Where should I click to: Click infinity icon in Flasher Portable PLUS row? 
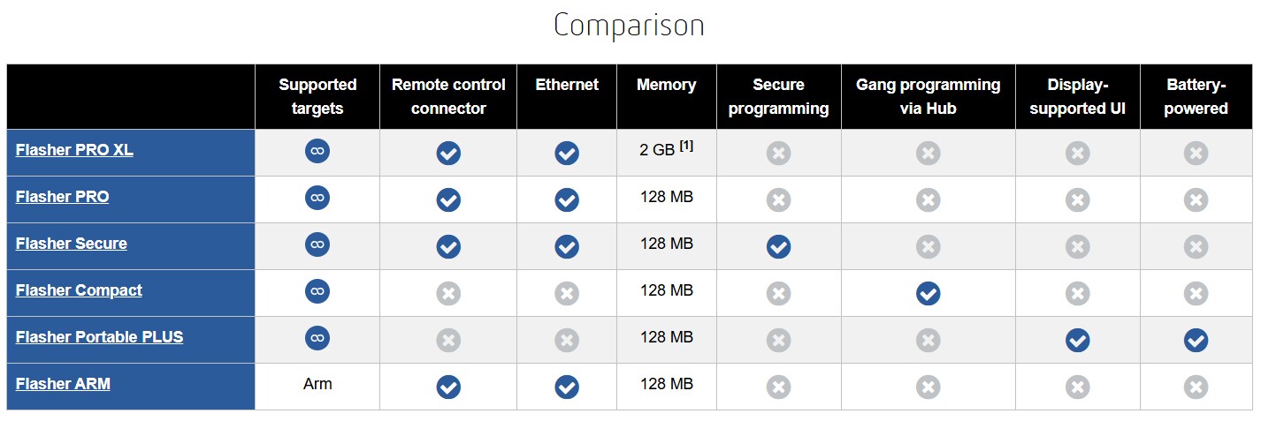317,338
